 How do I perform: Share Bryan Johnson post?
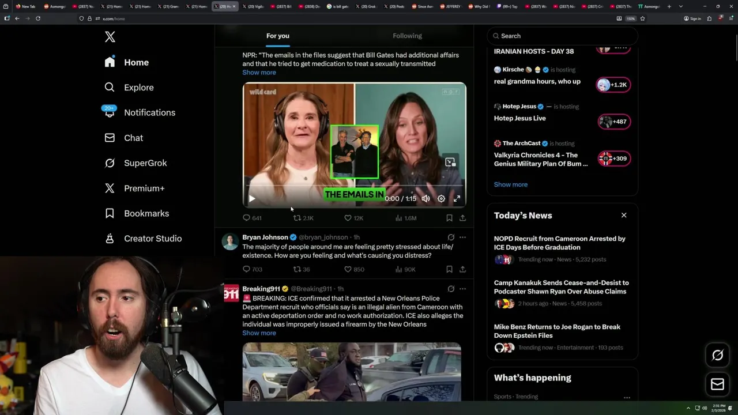tap(462, 269)
